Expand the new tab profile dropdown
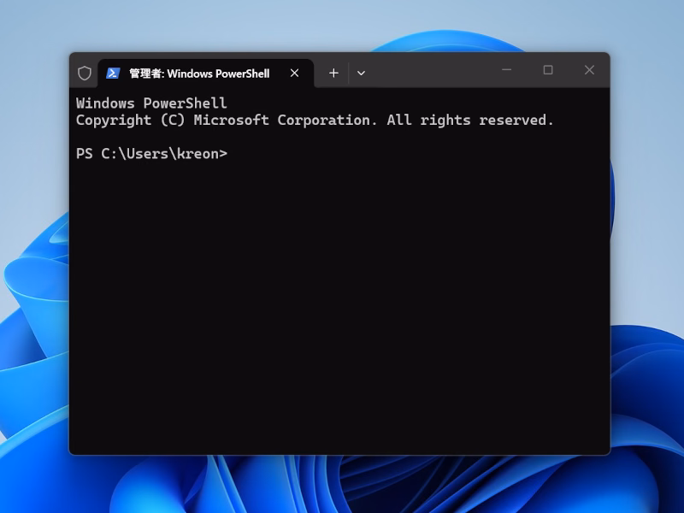 (x=361, y=73)
